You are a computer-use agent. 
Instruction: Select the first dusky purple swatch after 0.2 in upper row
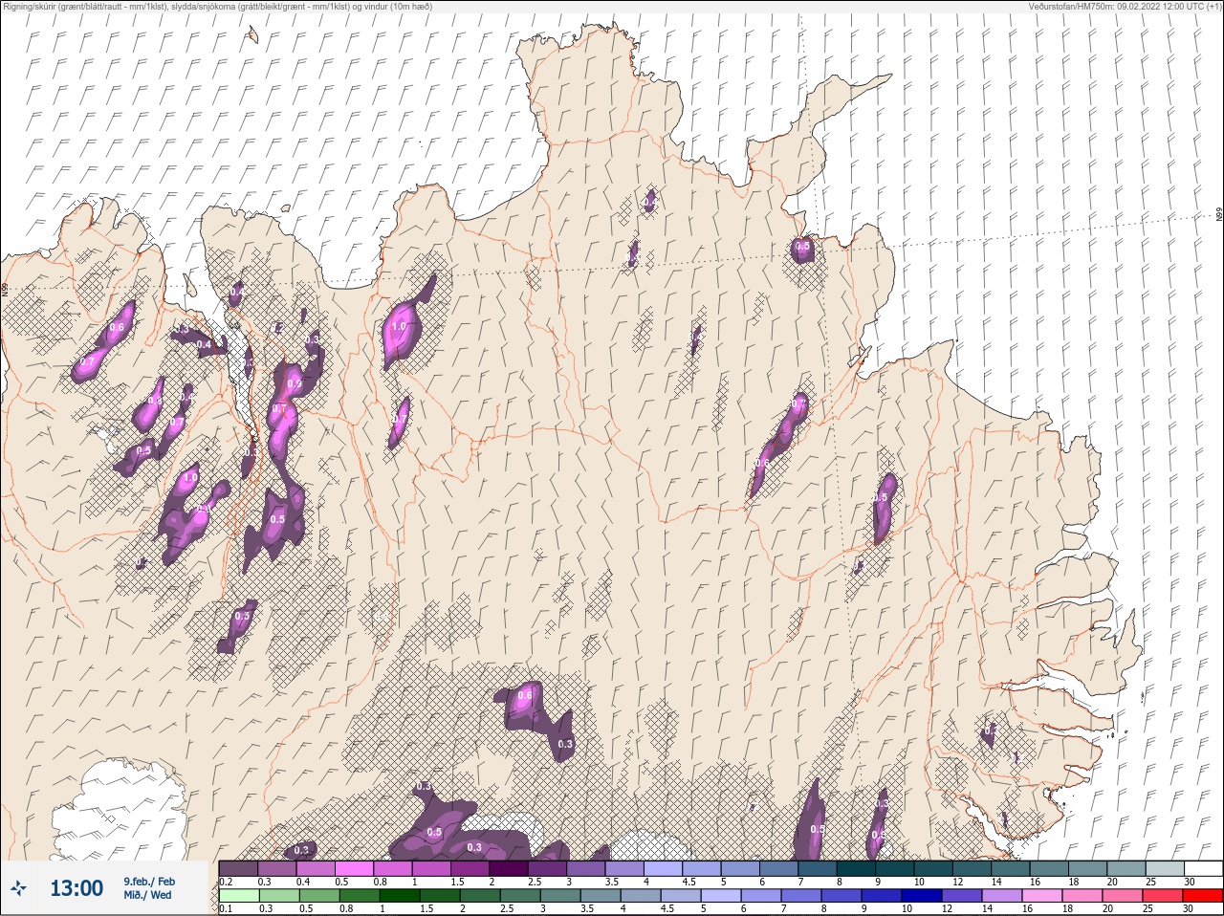click(238, 868)
